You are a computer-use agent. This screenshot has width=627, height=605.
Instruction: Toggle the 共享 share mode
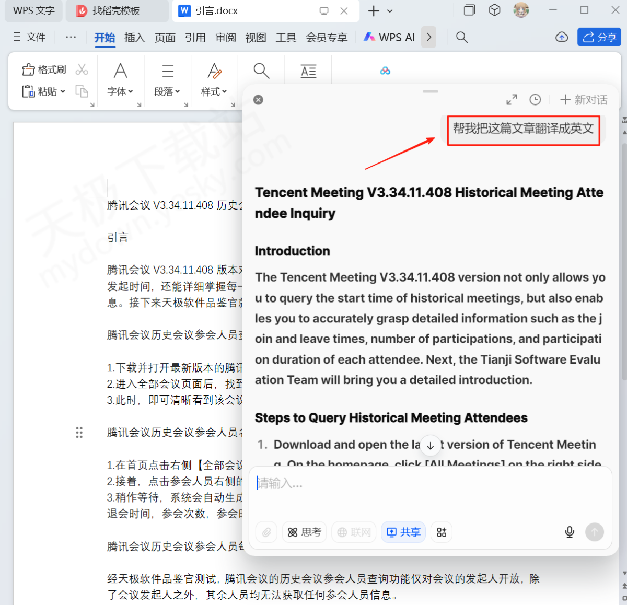click(x=403, y=532)
